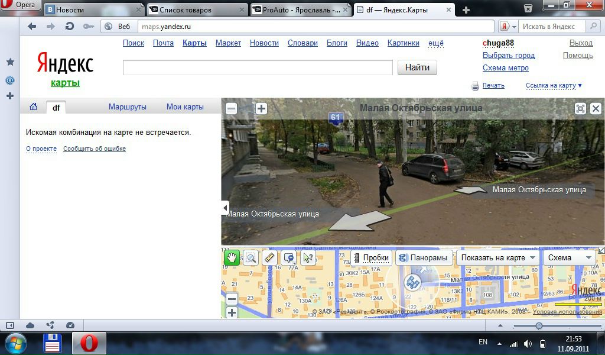Collapse the left sidebar panel arrow
The image size is (605, 355).
(225, 208)
